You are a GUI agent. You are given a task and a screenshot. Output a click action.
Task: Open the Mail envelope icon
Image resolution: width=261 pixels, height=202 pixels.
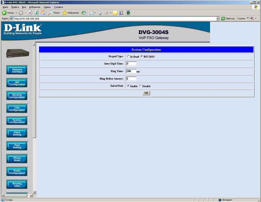91,13
